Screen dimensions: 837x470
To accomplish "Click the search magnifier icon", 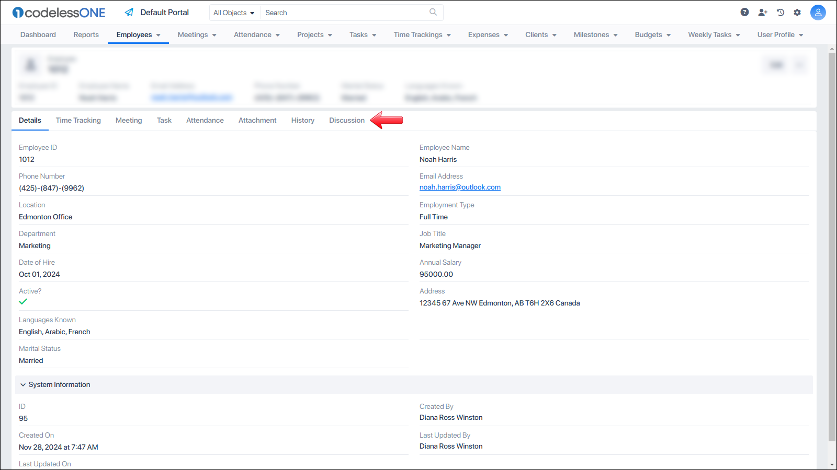I will tap(433, 12).
